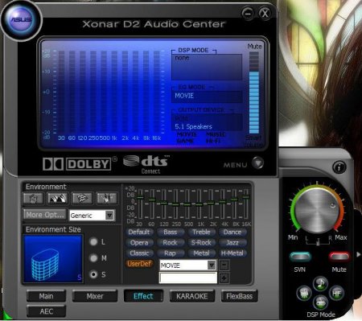This screenshot has width=362, height=321.
Task: Switch to the FlexBass tab
Action: click(x=239, y=296)
